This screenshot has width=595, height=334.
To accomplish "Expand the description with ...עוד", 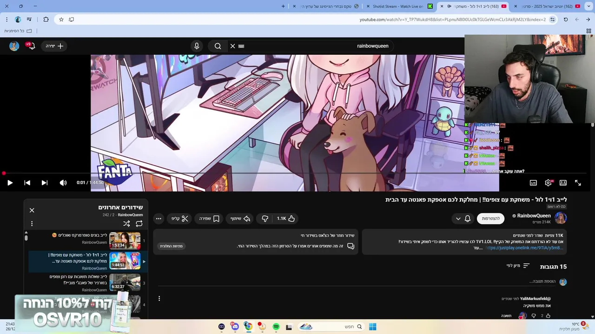I will pyautogui.click(x=478, y=248).
